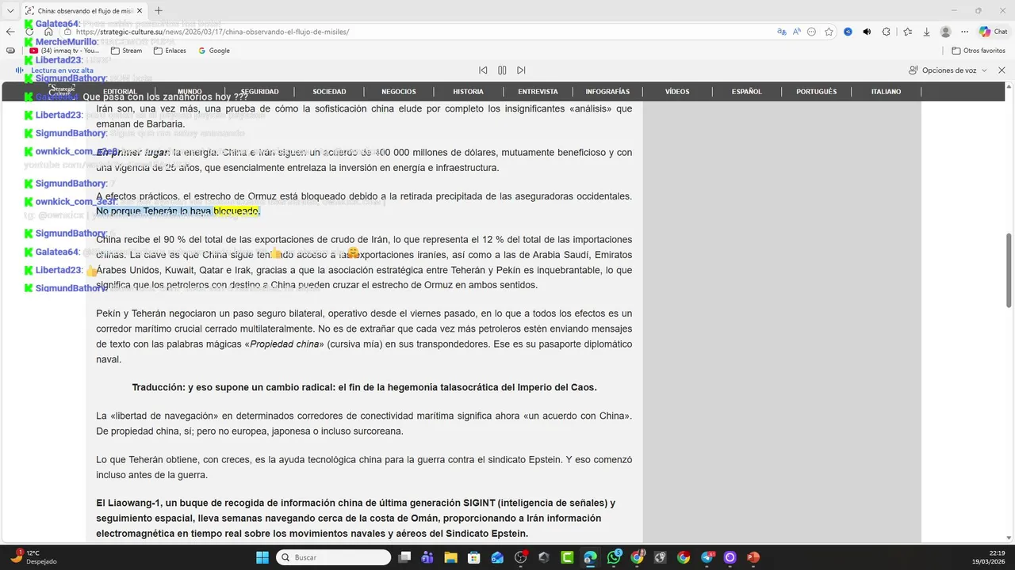Open the inmaq tv YouTube bookmark
Viewport: 1015px width, 570px height.
(x=64, y=51)
